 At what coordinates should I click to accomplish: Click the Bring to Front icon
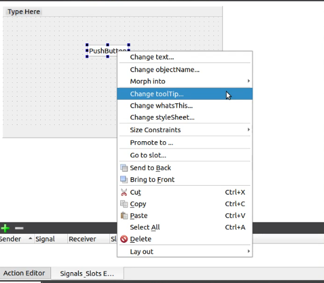tap(124, 180)
